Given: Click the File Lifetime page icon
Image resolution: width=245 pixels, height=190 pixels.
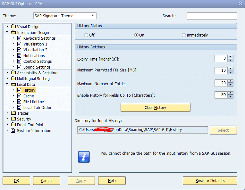Looking at the screenshot, I should (19, 102).
